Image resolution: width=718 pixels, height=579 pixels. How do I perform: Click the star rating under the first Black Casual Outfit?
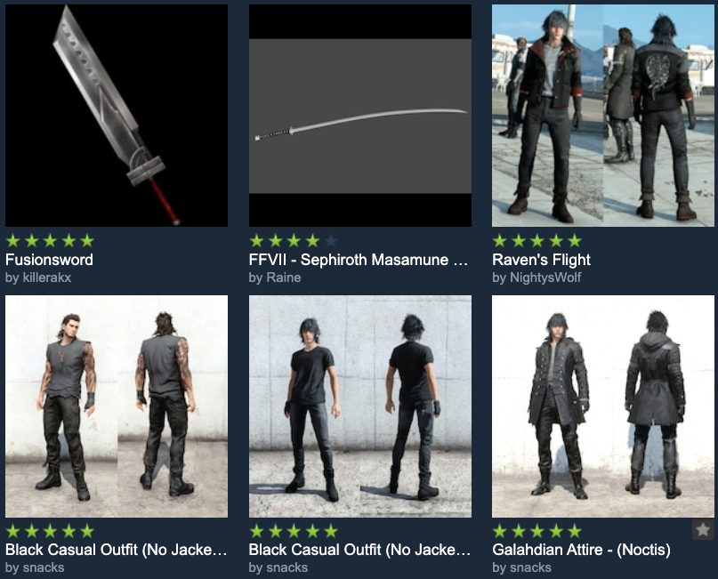(50, 531)
